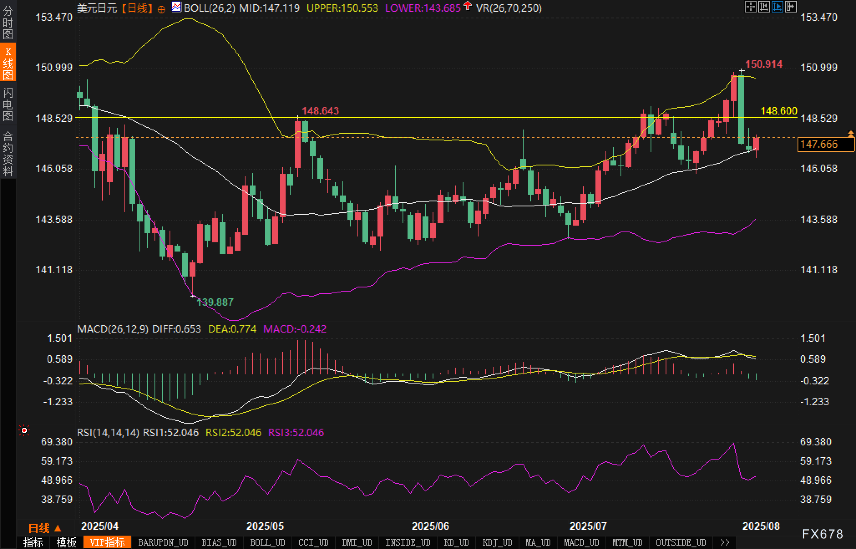Click the move-chart-right arrow icon
The height and width of the screenshot is (549, 856).
(x=791, y=7)
